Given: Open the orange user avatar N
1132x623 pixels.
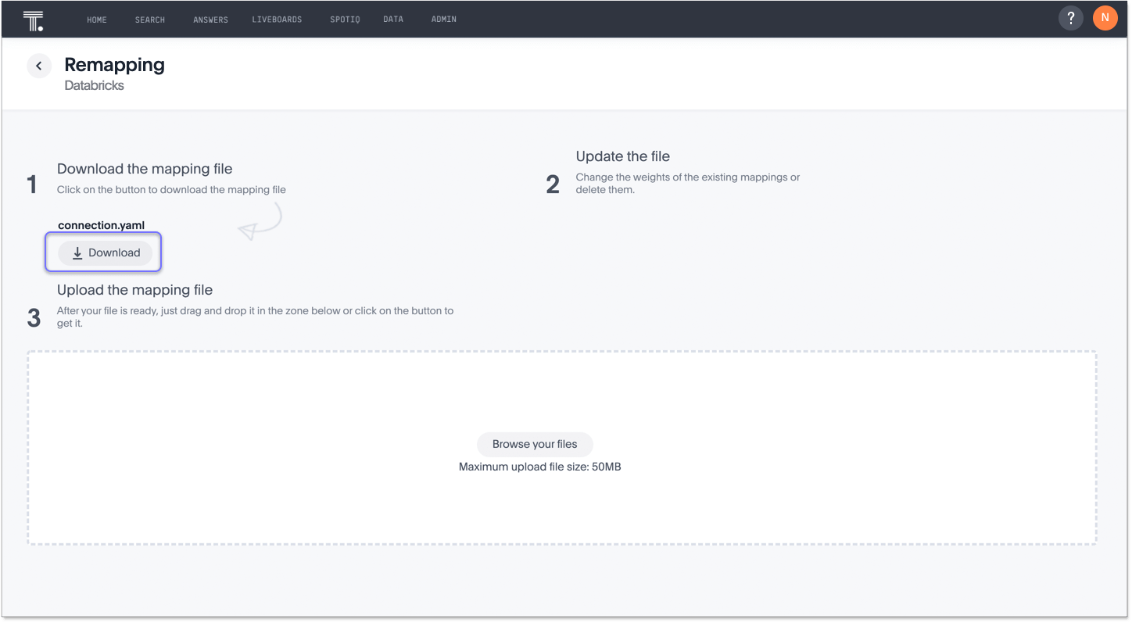Looking at the screenshot, I should pos(1105,17).
